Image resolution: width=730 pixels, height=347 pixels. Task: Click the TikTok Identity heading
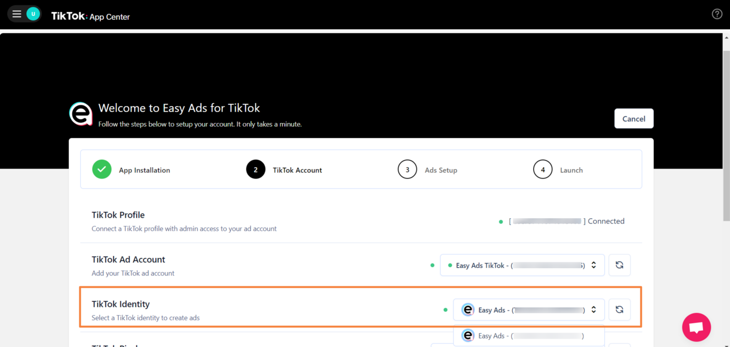120,304
